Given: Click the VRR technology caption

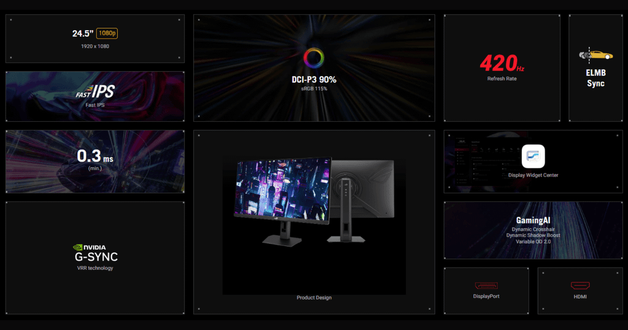Looking at the screenshot, I should click(95, 268).
